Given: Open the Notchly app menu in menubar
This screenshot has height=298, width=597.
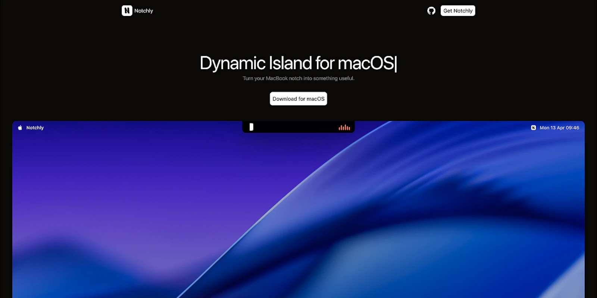Looking at the screenshot, I should pos(35,127).
